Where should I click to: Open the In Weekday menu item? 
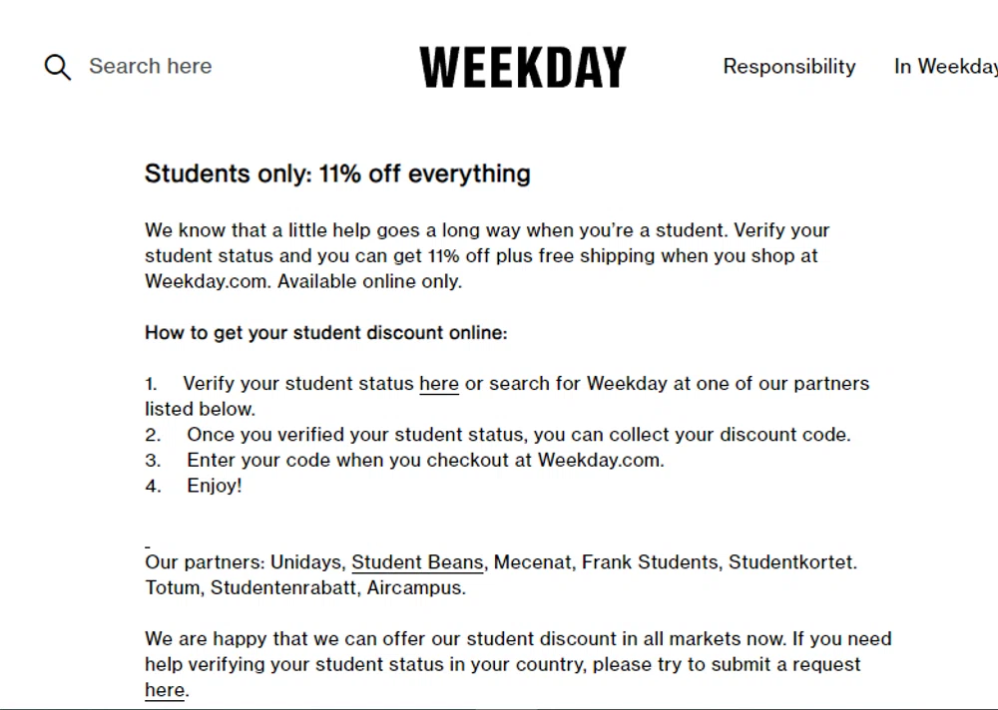click(x=944, y=66)
